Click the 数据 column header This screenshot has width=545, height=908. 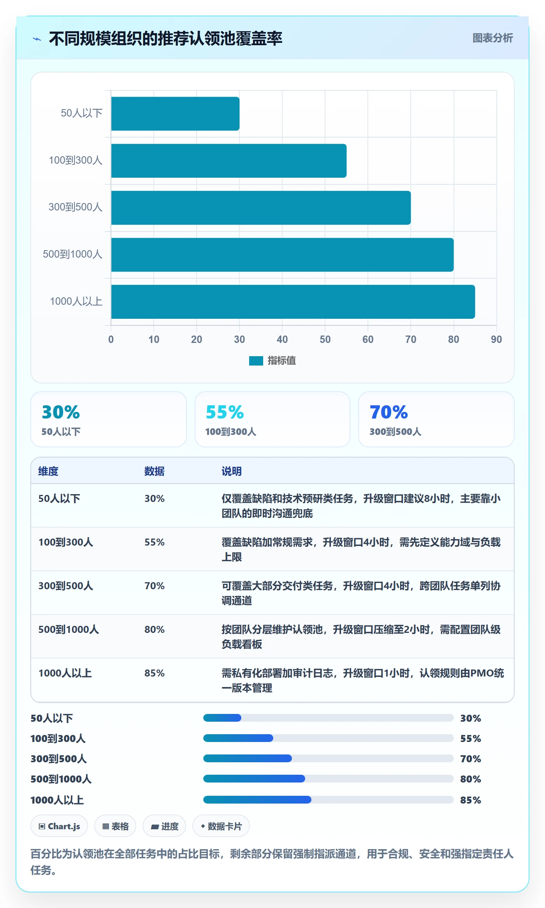click(155, 471)
